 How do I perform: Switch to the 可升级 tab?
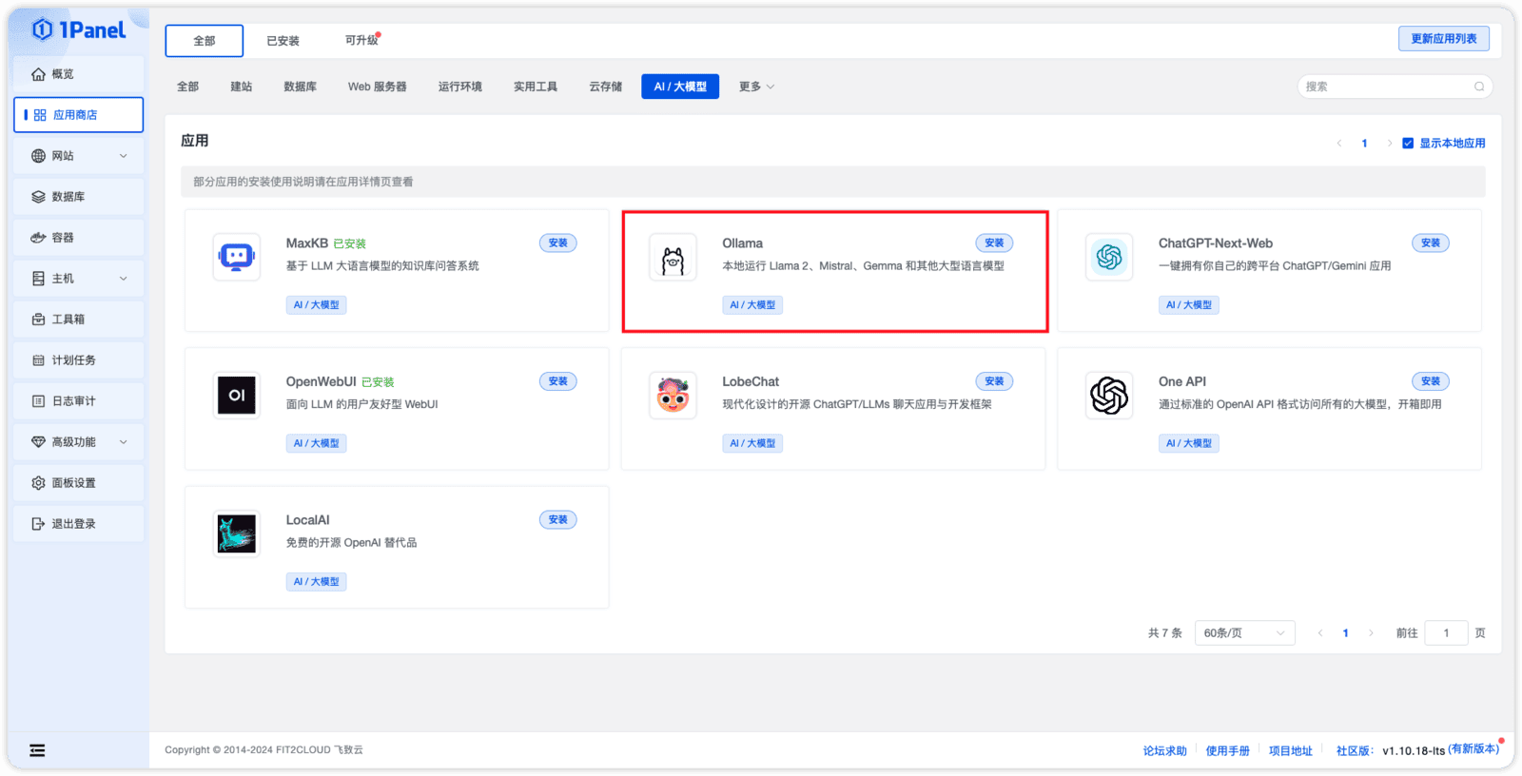(361, 41)
